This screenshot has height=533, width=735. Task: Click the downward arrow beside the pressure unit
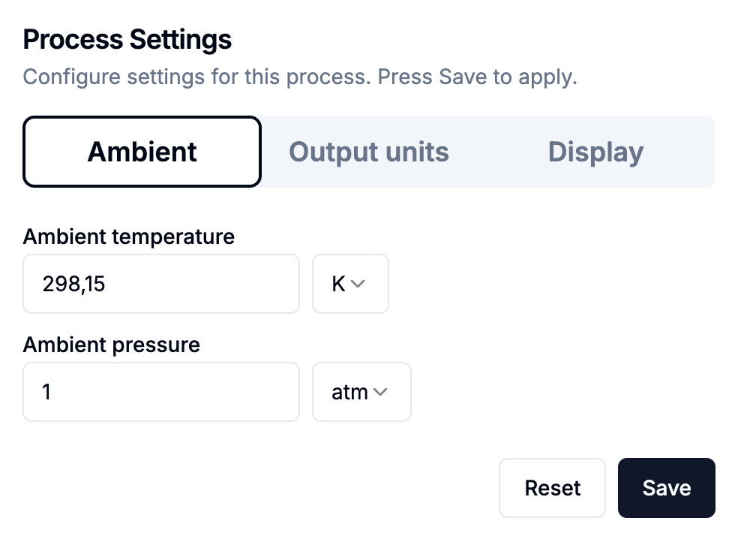(x=382, y=392)
